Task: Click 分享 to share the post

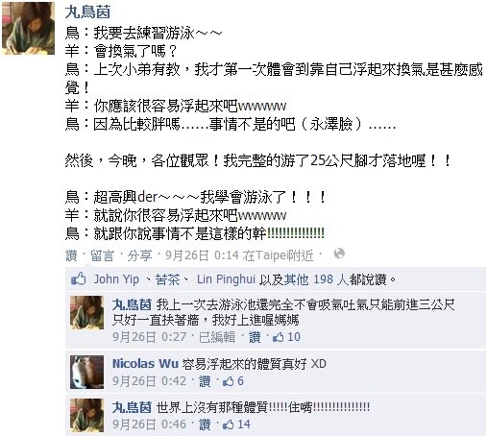Action: (139, 255)
